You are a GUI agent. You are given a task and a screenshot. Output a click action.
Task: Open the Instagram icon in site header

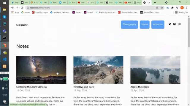tap(179, 24)
